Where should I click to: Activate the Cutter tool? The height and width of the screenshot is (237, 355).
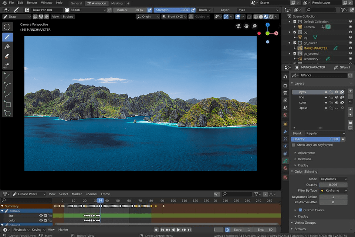point(7,66)
